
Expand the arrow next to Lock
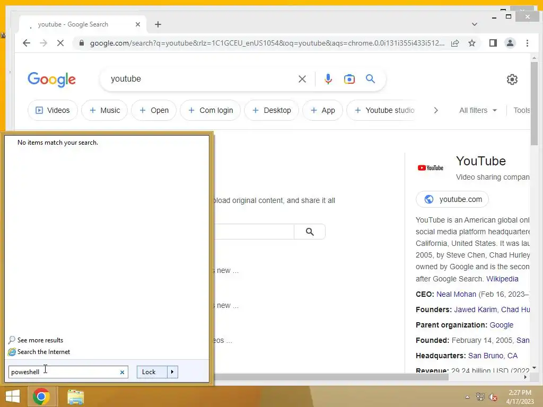tap(172, 372)
